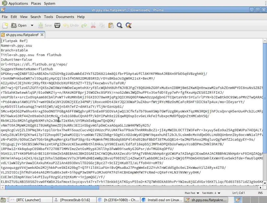Click the Pluma workspace switcher icon
This screenshot has width=267, height=203.
238,200
